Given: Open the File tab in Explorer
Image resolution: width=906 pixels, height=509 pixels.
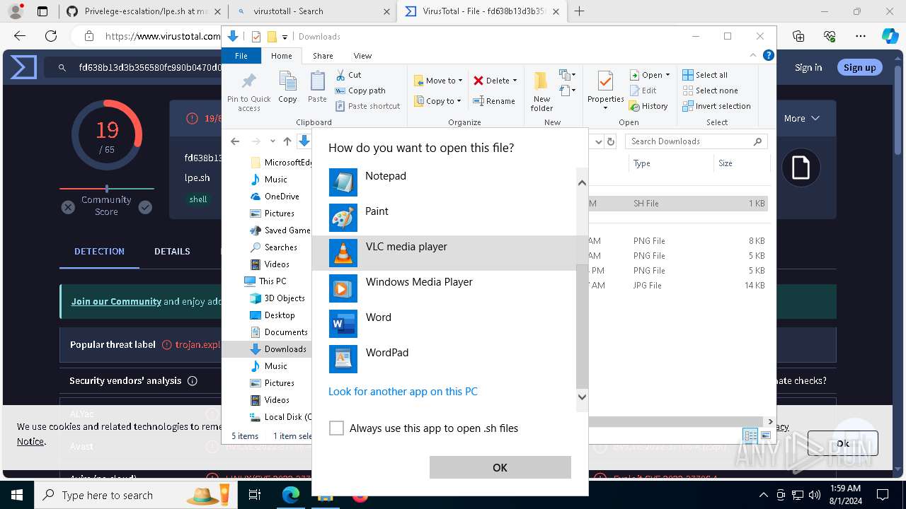Looking at the screenshot, I should pos(241,56).
